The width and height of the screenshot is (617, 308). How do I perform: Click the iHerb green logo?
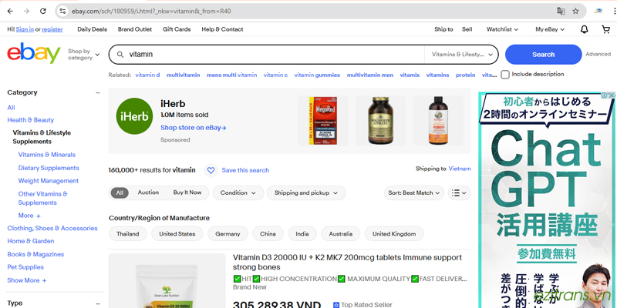(x=134, y=116)
